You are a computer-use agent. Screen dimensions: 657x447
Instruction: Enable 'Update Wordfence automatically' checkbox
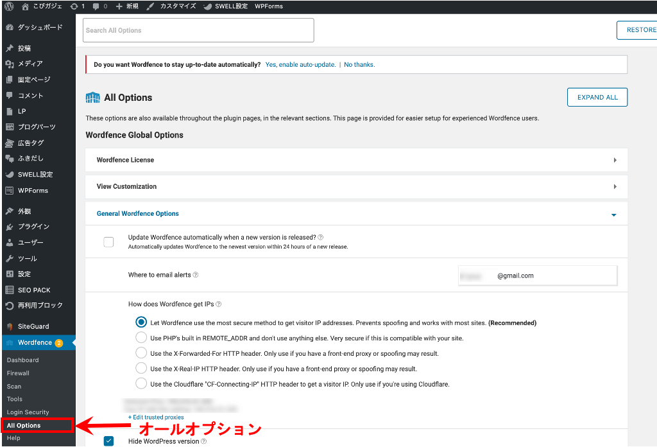pyautogui.click(x=108, y=242)
